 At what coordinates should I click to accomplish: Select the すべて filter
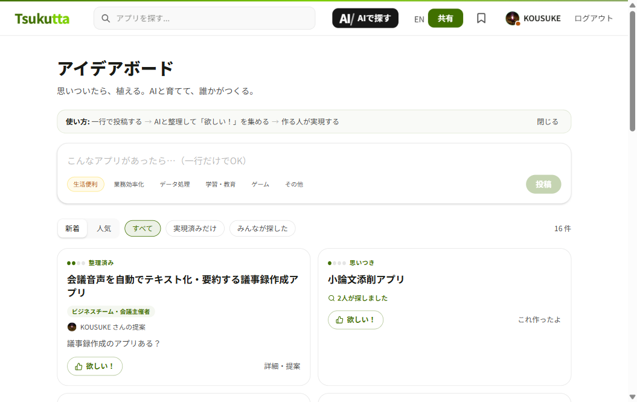tap(142, 229)
